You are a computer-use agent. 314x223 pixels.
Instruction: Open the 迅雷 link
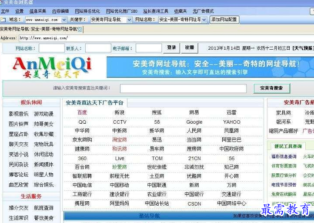(231, 112)
